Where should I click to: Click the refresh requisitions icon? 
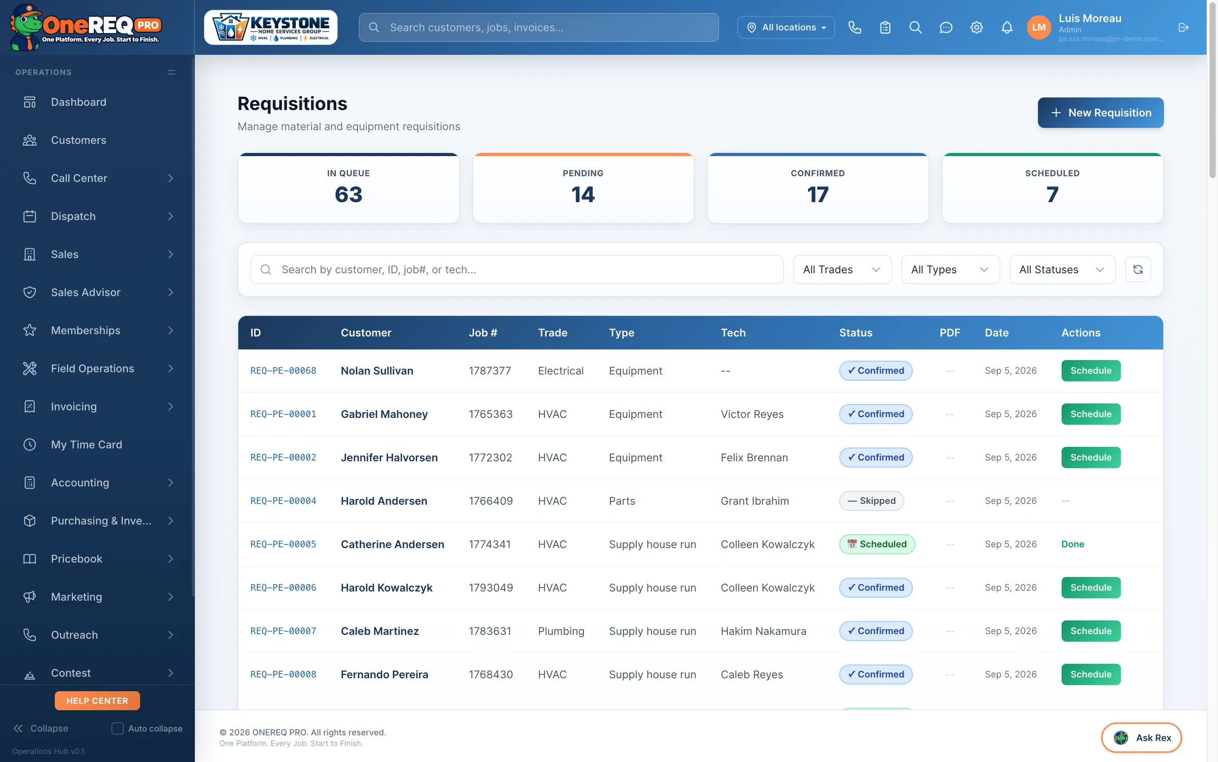pos(1138,269)
